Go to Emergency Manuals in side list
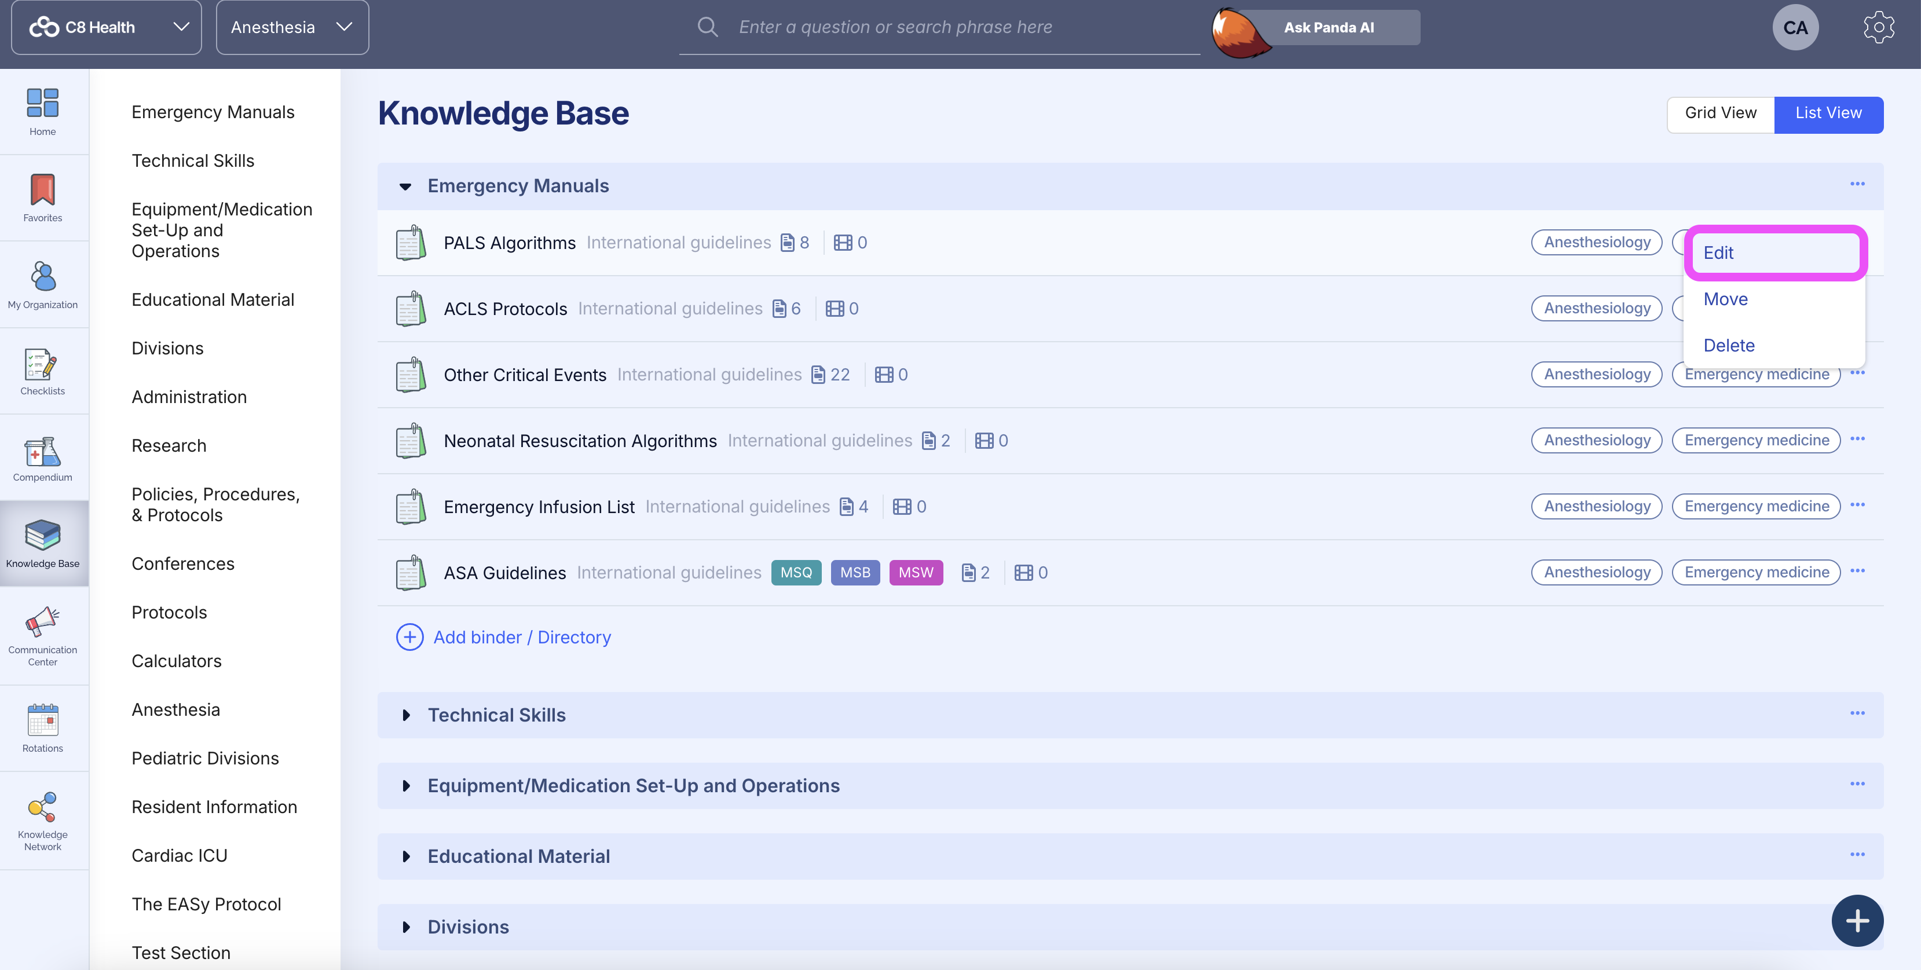1921x970 pixels. 213,112
